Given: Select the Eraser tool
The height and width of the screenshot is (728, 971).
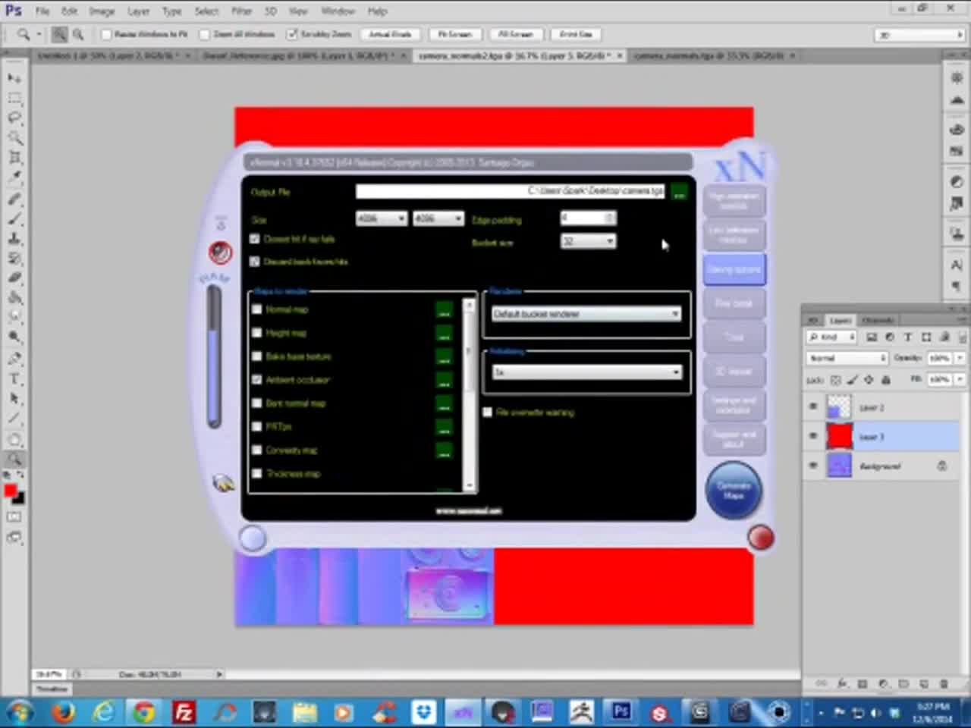Looking at the screenshot, I should (14, 278).
